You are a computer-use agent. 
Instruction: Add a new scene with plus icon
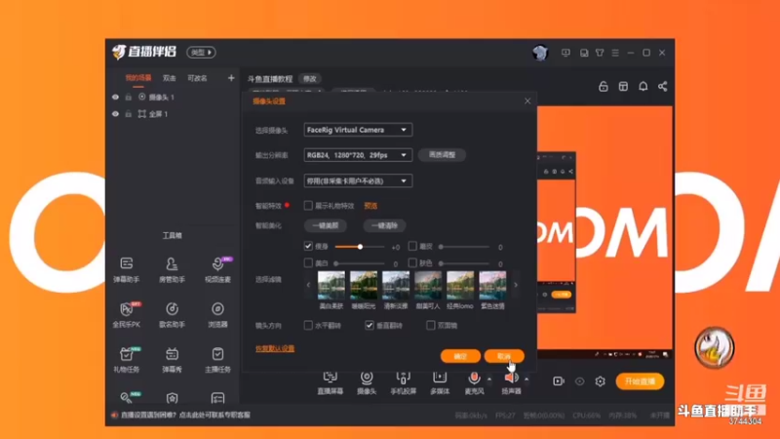coord(231,78)
